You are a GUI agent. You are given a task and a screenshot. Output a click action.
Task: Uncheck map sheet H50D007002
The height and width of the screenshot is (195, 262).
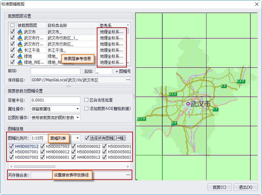(11, 157)
